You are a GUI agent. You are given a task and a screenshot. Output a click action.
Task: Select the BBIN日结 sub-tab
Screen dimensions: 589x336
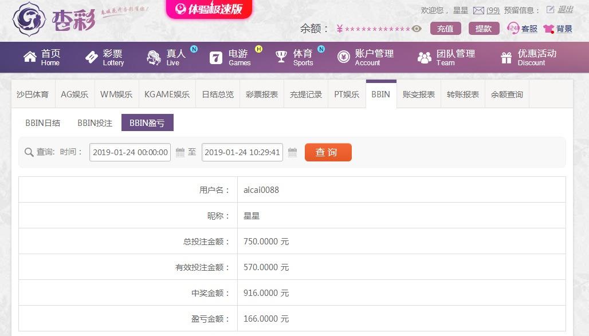[x=42, y=122]
